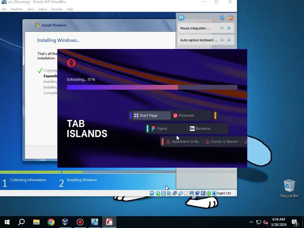The height and width of the screenshot is (228, 304).
Task: Click the floppy disk status icon
Action: point(164,193)
